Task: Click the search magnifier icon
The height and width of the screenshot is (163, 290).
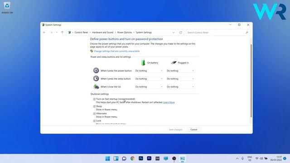Action: point(246,33)
